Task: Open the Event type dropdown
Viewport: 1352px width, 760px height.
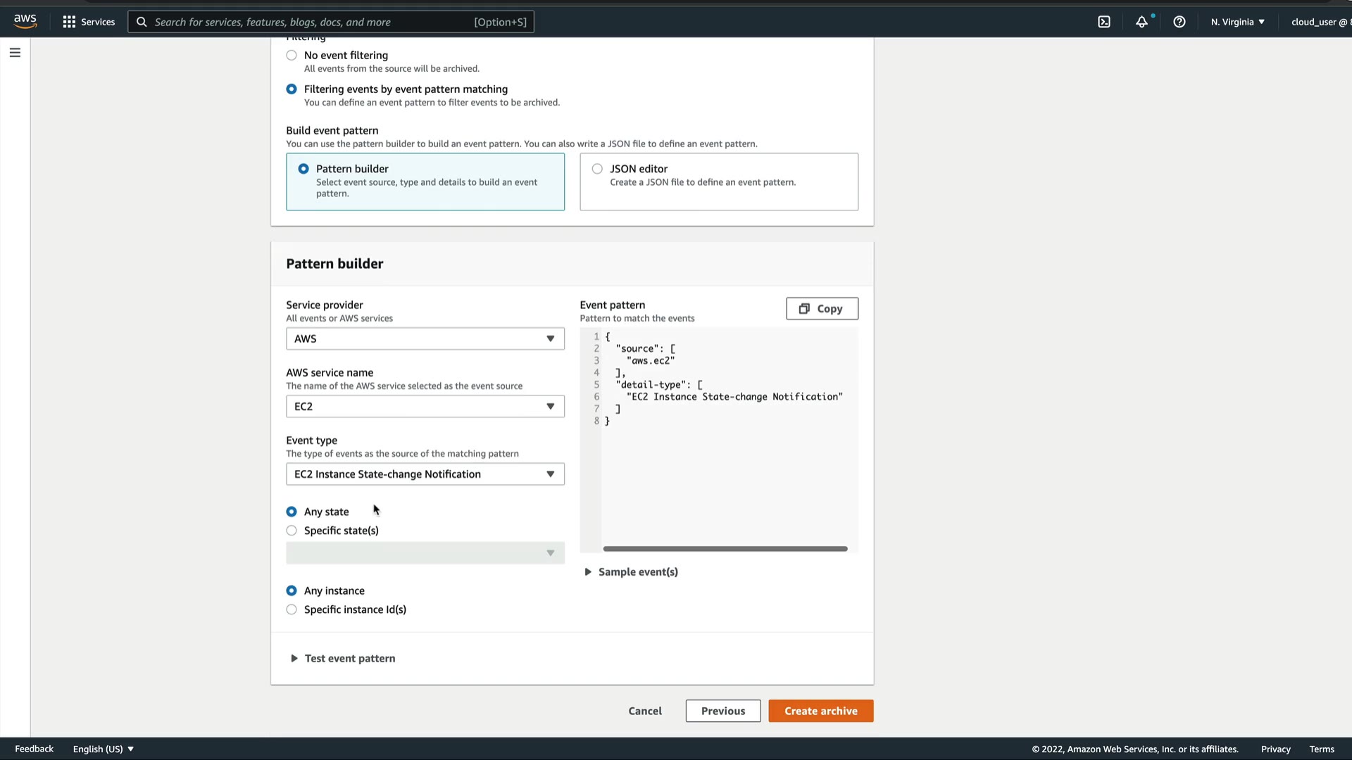Action: pyautogui.click(x=425, y=474)
